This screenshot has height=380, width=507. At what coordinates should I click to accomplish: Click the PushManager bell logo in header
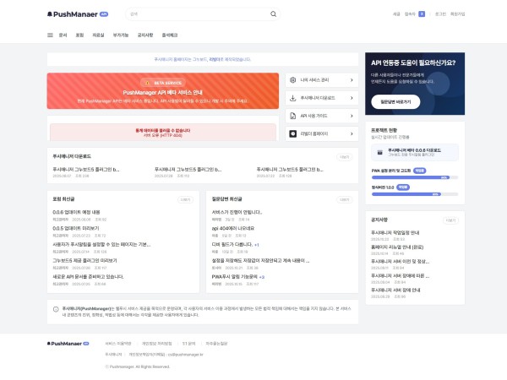[x=51, y=14]
